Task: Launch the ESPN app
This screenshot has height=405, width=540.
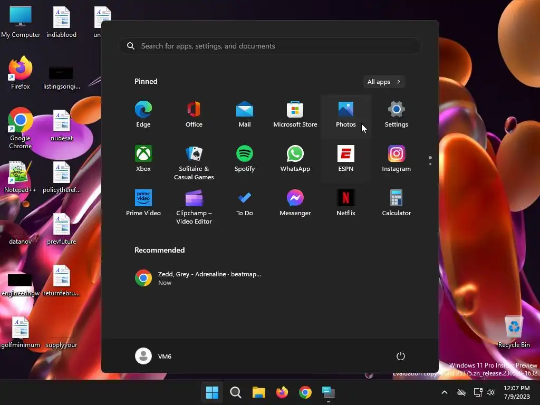Action: coord(346,159)
